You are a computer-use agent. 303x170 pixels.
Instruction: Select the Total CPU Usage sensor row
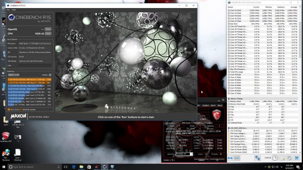click(x=263, y=72)
